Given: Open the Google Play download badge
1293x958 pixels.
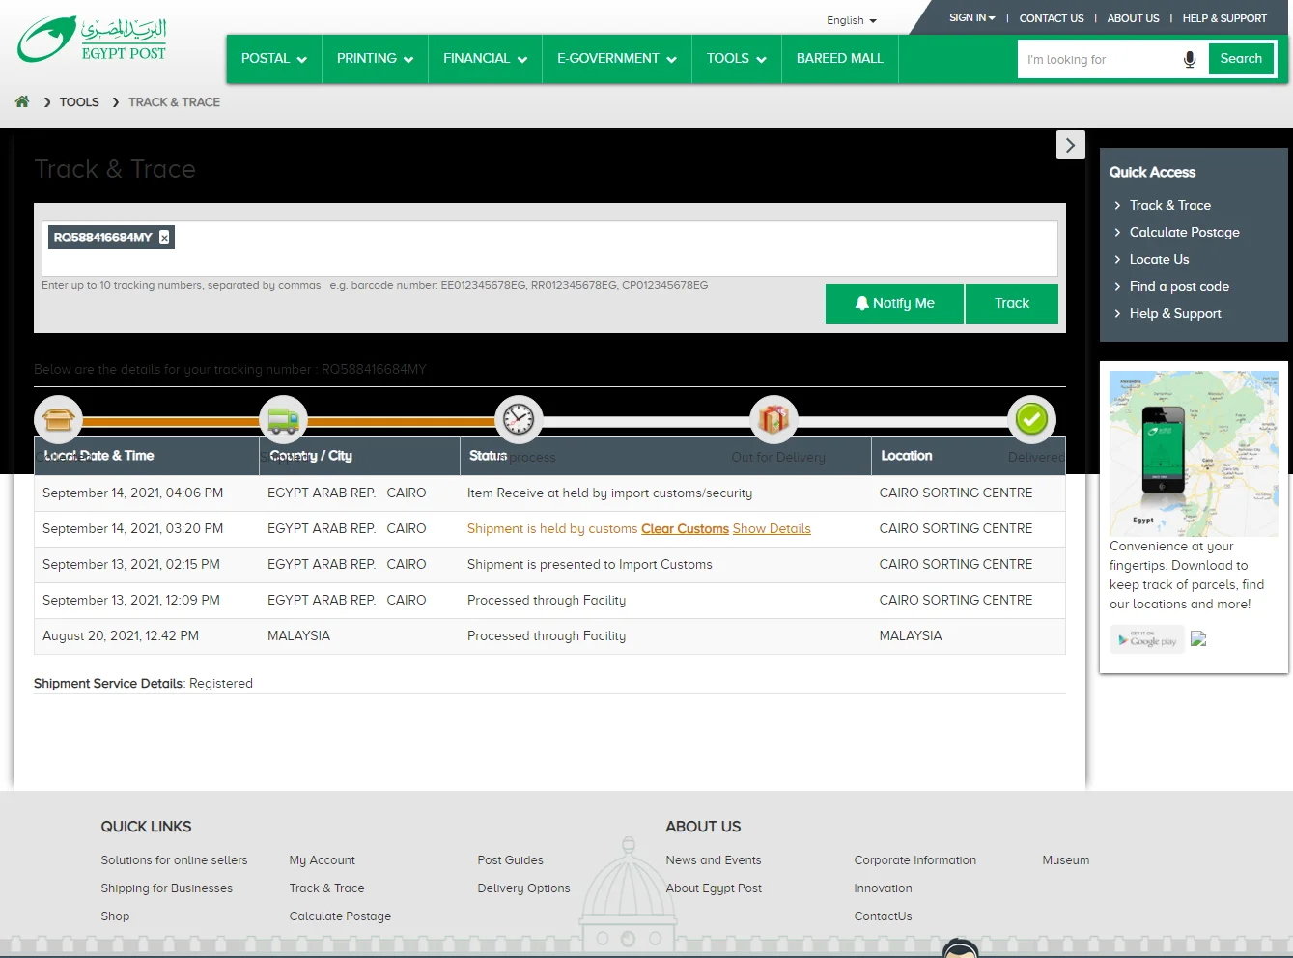Looking at the screenshot, I should (1147, 639).
